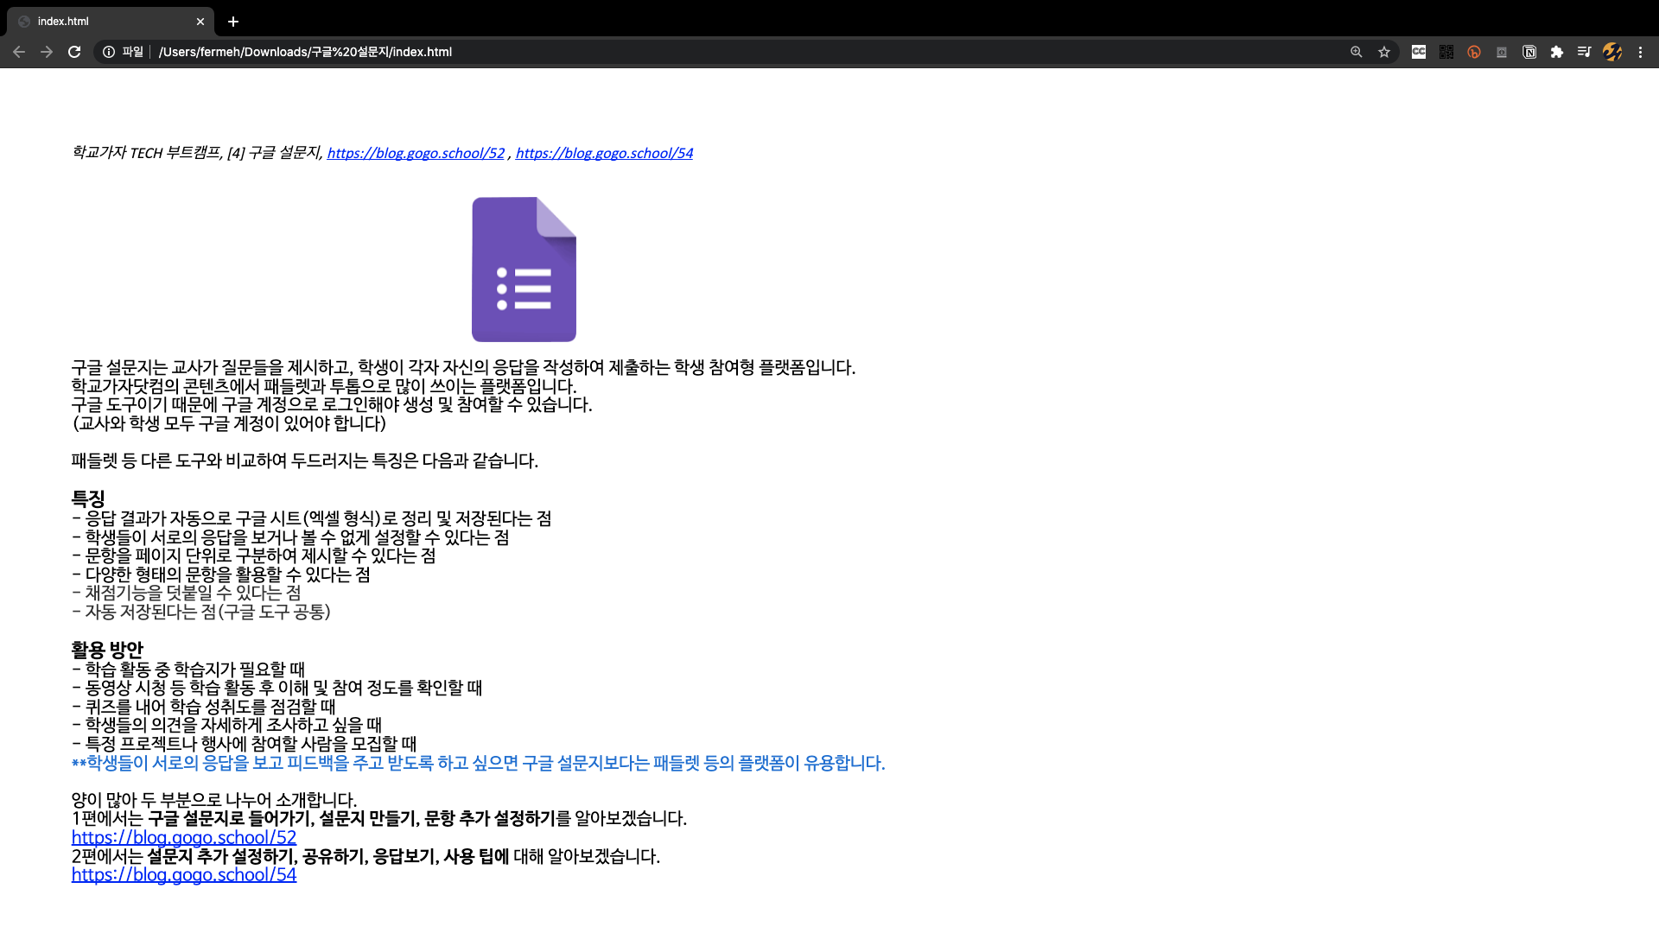Click the Chrome profile avatar

tap(1612, 52)
